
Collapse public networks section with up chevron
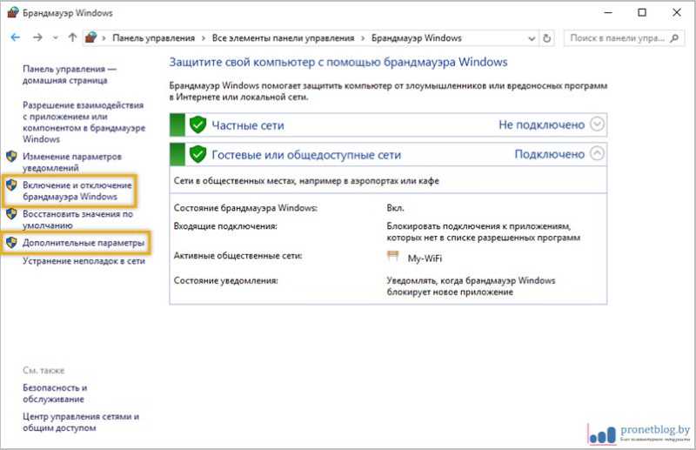[x=597, y=154]
